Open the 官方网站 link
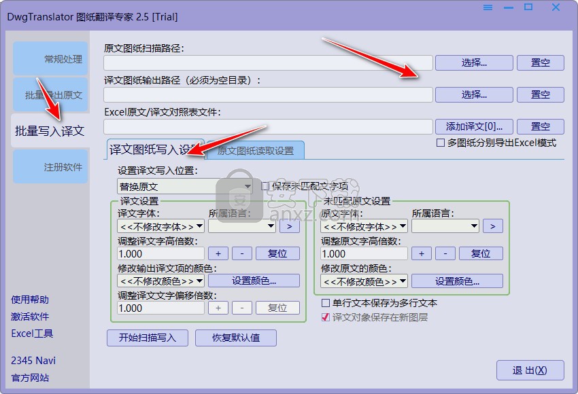Viewport: 578px width, 394px height. coord(30,378)
